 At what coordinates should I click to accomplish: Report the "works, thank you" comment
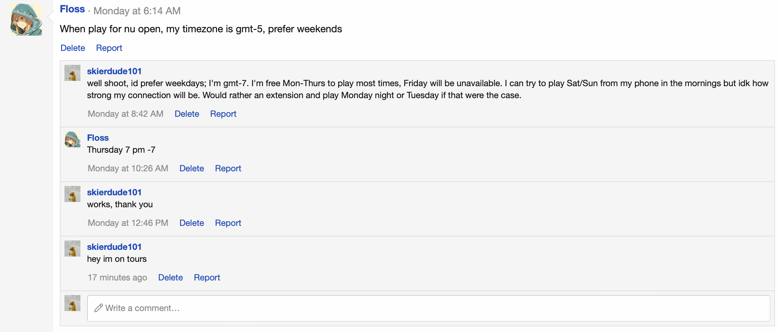click(228, 223)
